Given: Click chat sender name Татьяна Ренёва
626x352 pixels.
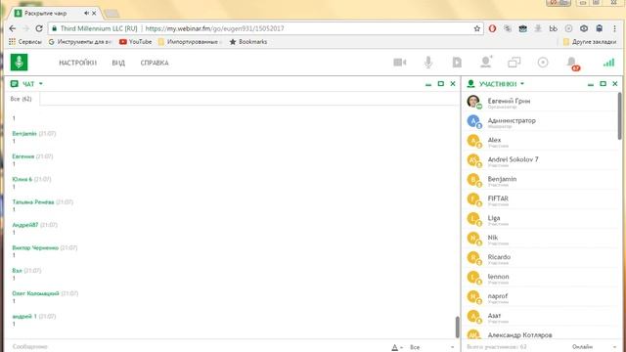Looking at the screenshot, I should tap(33, 202).
